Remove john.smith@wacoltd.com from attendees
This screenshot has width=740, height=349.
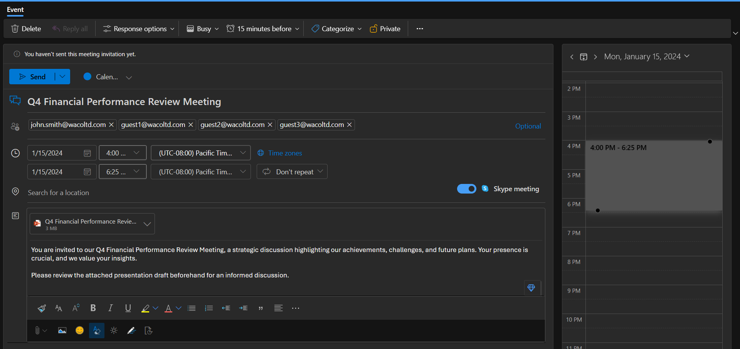(x=111, y=125)
